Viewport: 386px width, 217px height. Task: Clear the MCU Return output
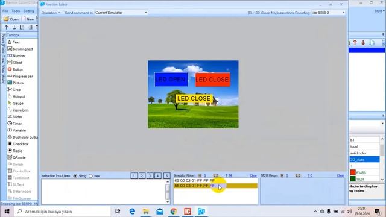(340, 175)
